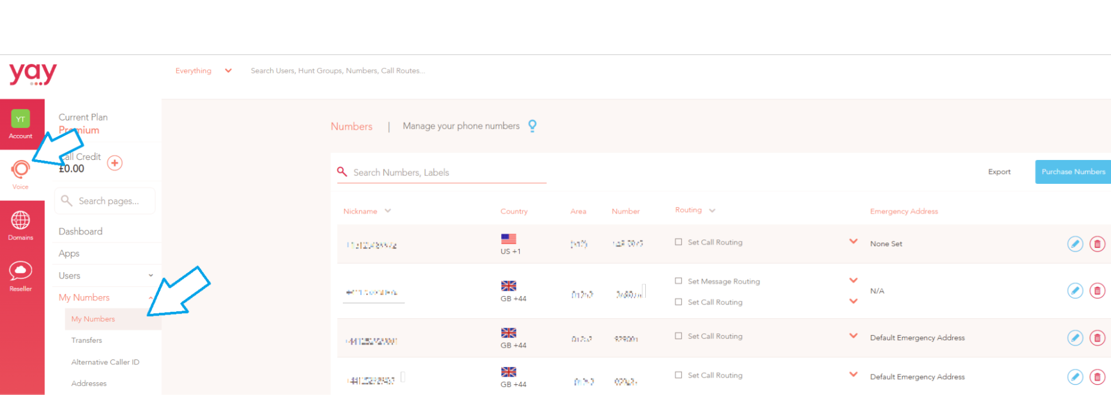Open the Voice section icon
The image size is (1111, 395).
pos(21,169)
